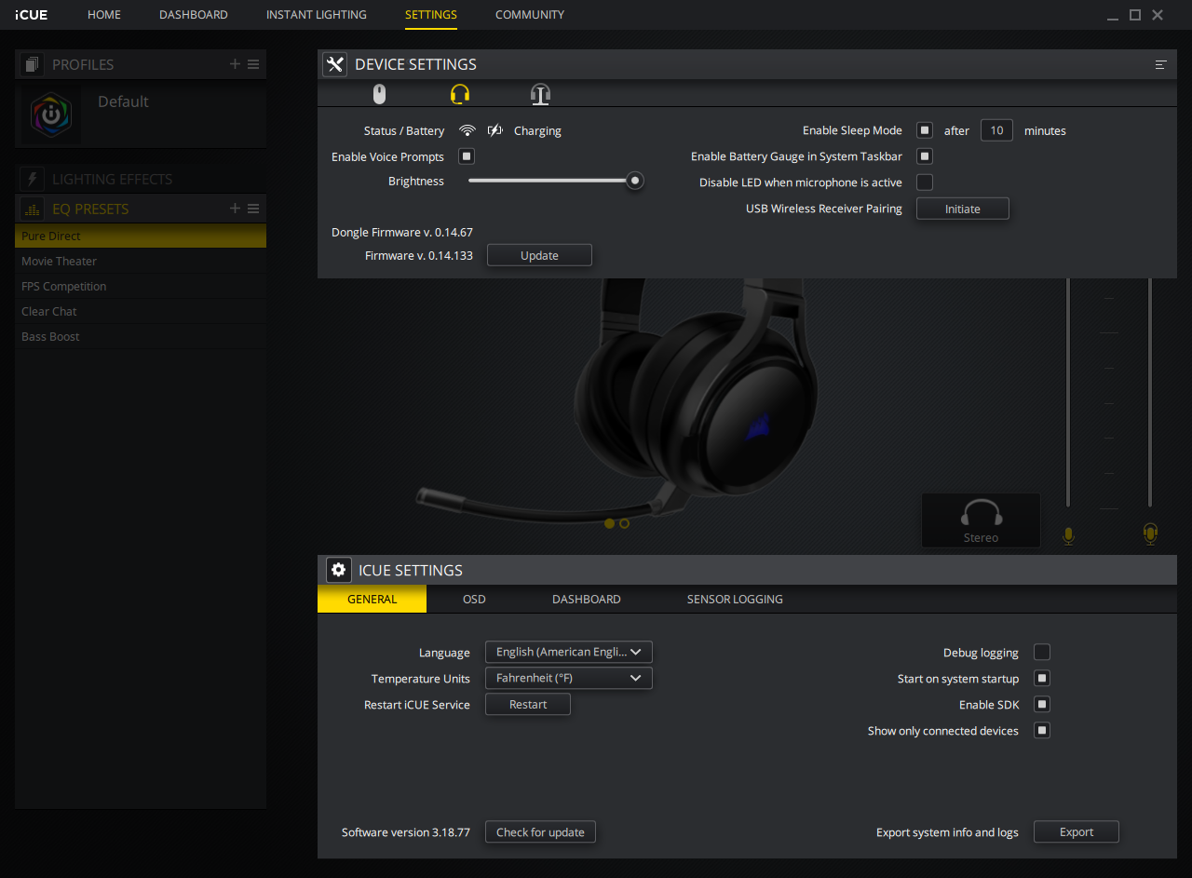Open the EQ Presets hamburger menu
The image size is (1192, 878).
coord(253,209)
